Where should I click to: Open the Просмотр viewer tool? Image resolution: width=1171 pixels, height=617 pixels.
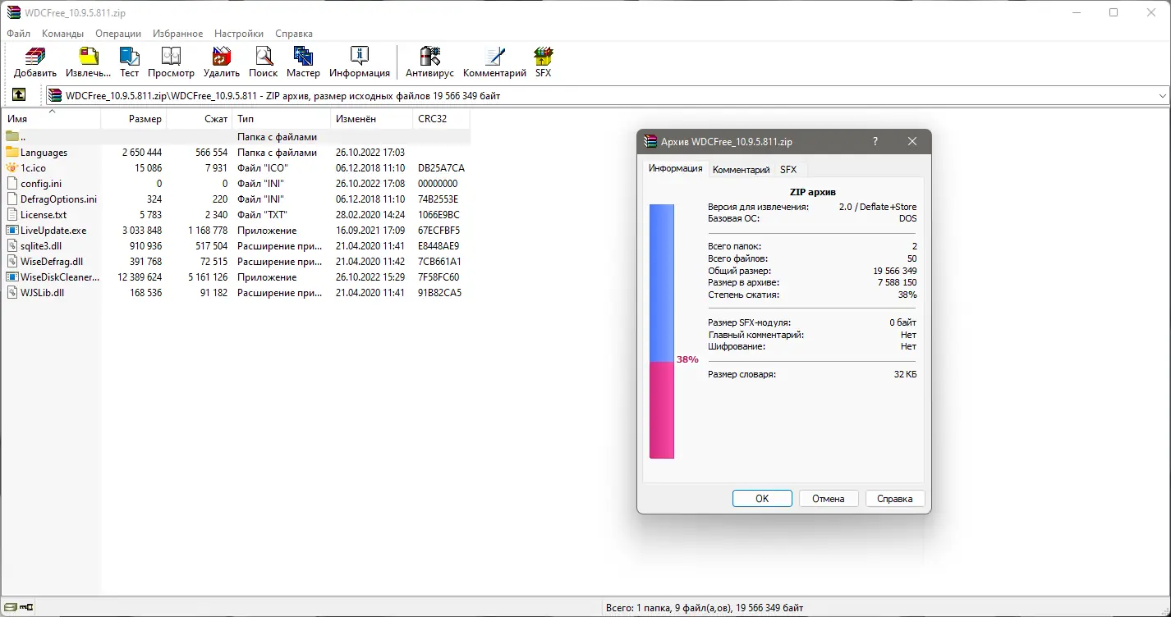click(171, 62)
